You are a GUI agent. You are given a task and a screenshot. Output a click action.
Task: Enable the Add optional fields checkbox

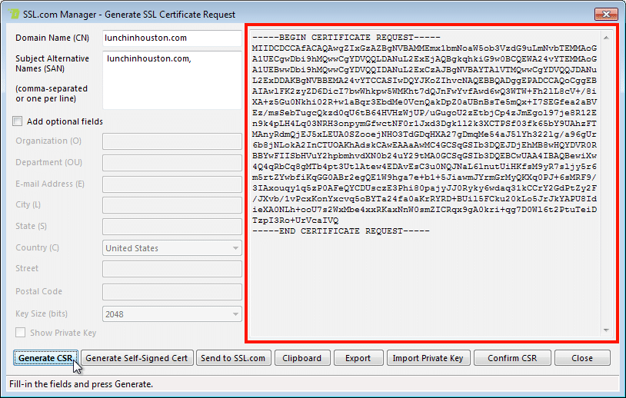click(18, 121)
